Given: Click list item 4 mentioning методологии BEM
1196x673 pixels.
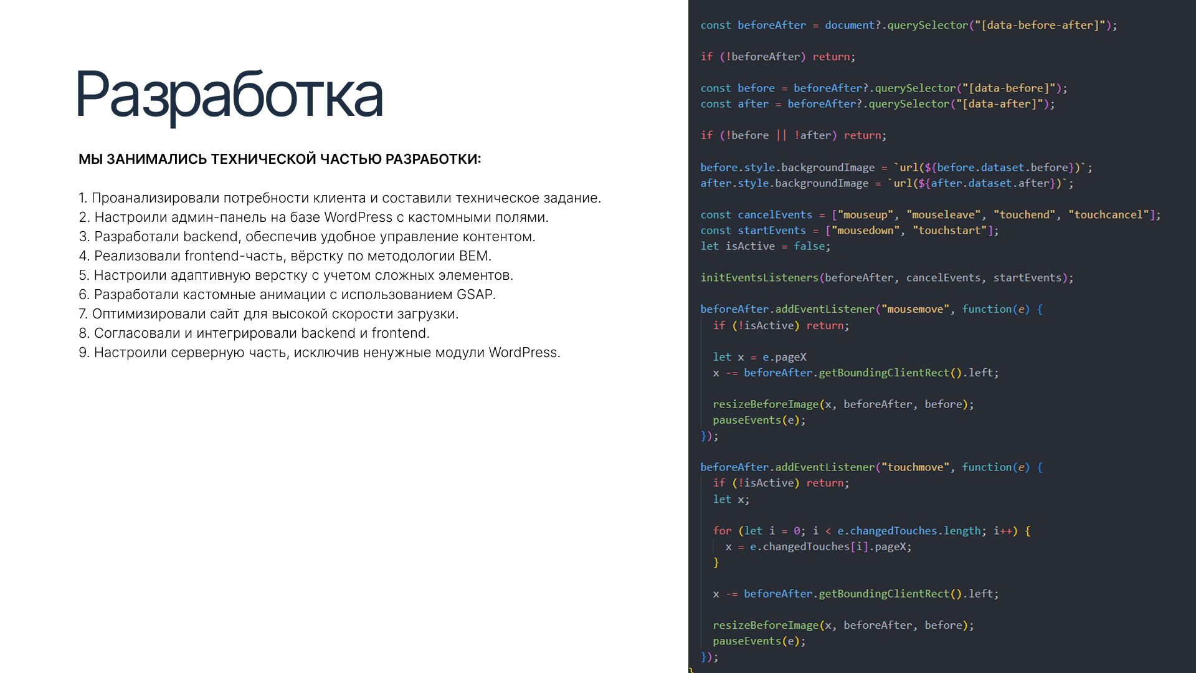Looking at the screenshot, I should pos(285,256).
